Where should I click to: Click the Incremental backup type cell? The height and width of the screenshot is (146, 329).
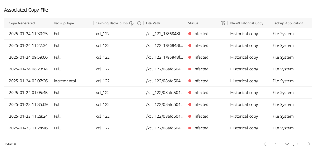(x=65, y=81)
